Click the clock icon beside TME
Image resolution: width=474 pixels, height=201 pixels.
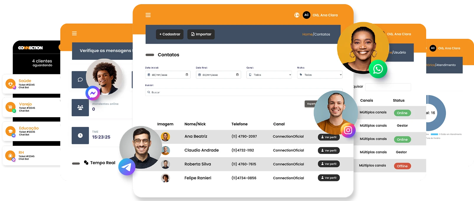pos(80,135)
